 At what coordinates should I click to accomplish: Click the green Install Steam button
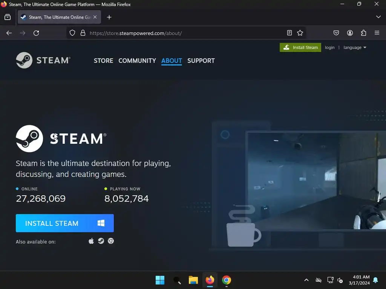(300, 47)
